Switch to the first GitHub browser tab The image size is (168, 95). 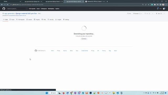(x=11, y=2)
